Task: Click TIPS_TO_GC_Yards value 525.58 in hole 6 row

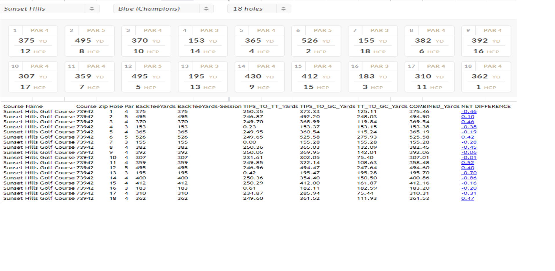Action: pyautogui.click(x=310, y=137)
